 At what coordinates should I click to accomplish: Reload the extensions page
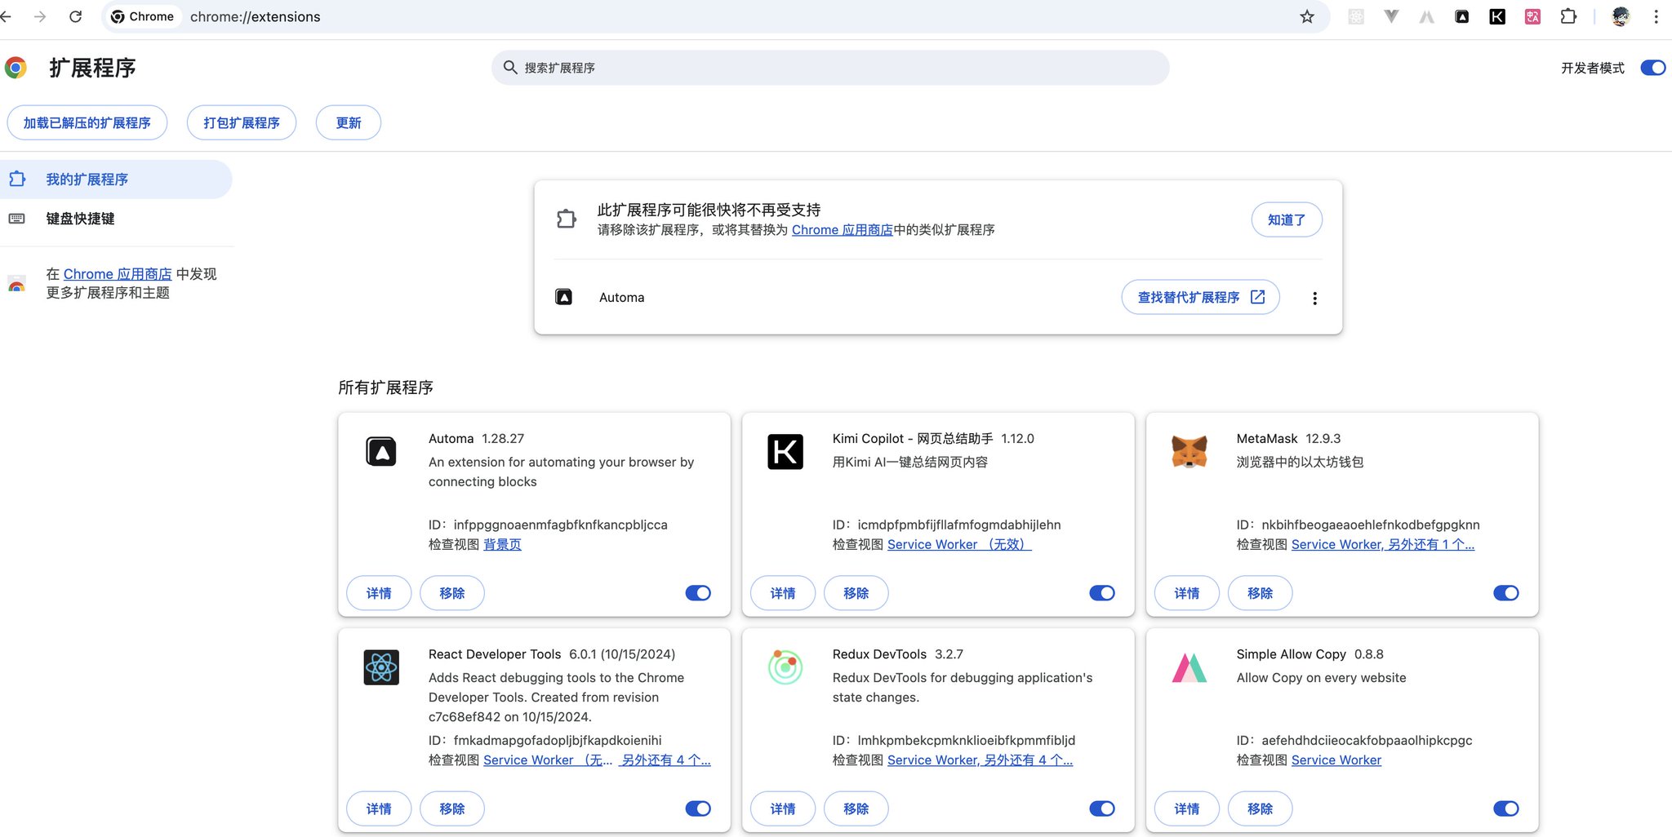pos(75,16)
